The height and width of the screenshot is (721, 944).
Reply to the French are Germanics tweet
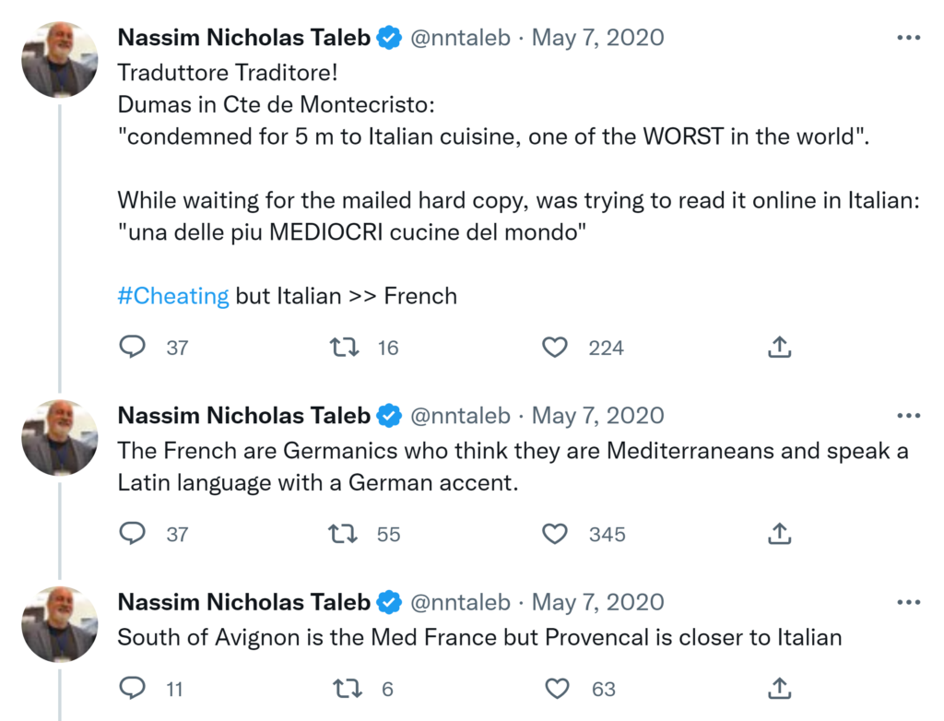(x=134, y=534)
